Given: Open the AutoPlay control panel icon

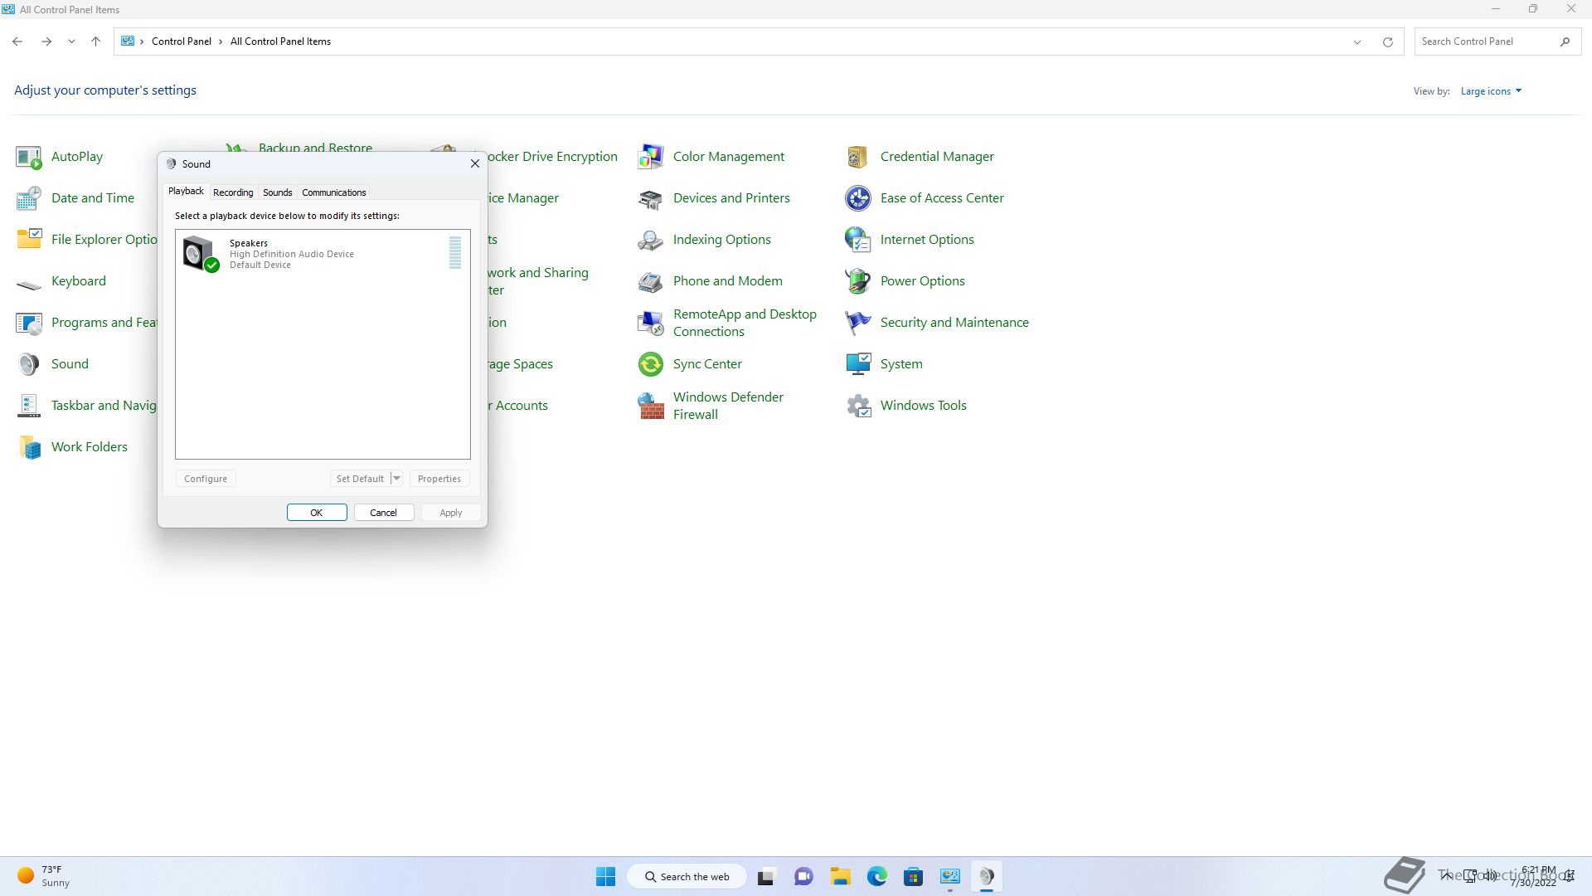Looking at the screenshot, I should point(29,157).
